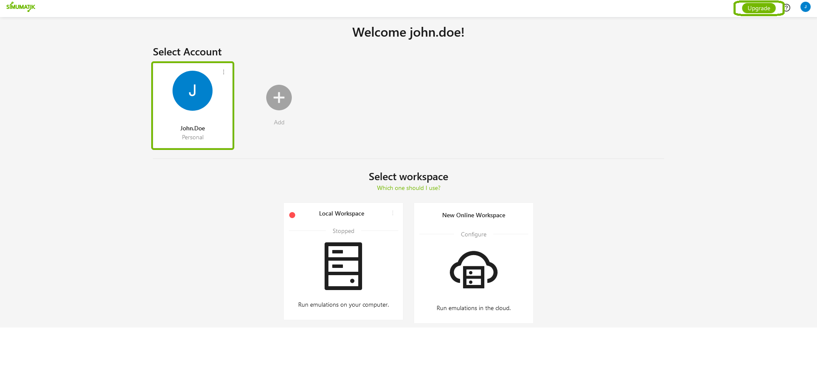Click 'Run emulations in the cloud' text
Image resolution: width=817 pixels, height=368 pixels.
coord(474,308)
